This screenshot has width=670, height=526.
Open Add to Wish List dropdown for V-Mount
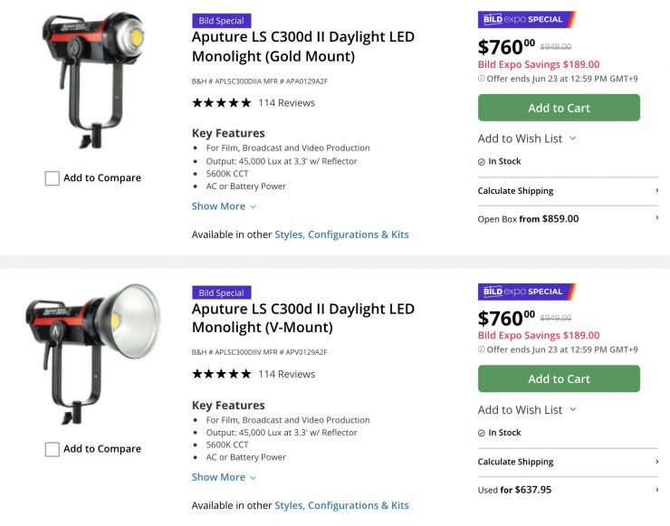[527, 410]
